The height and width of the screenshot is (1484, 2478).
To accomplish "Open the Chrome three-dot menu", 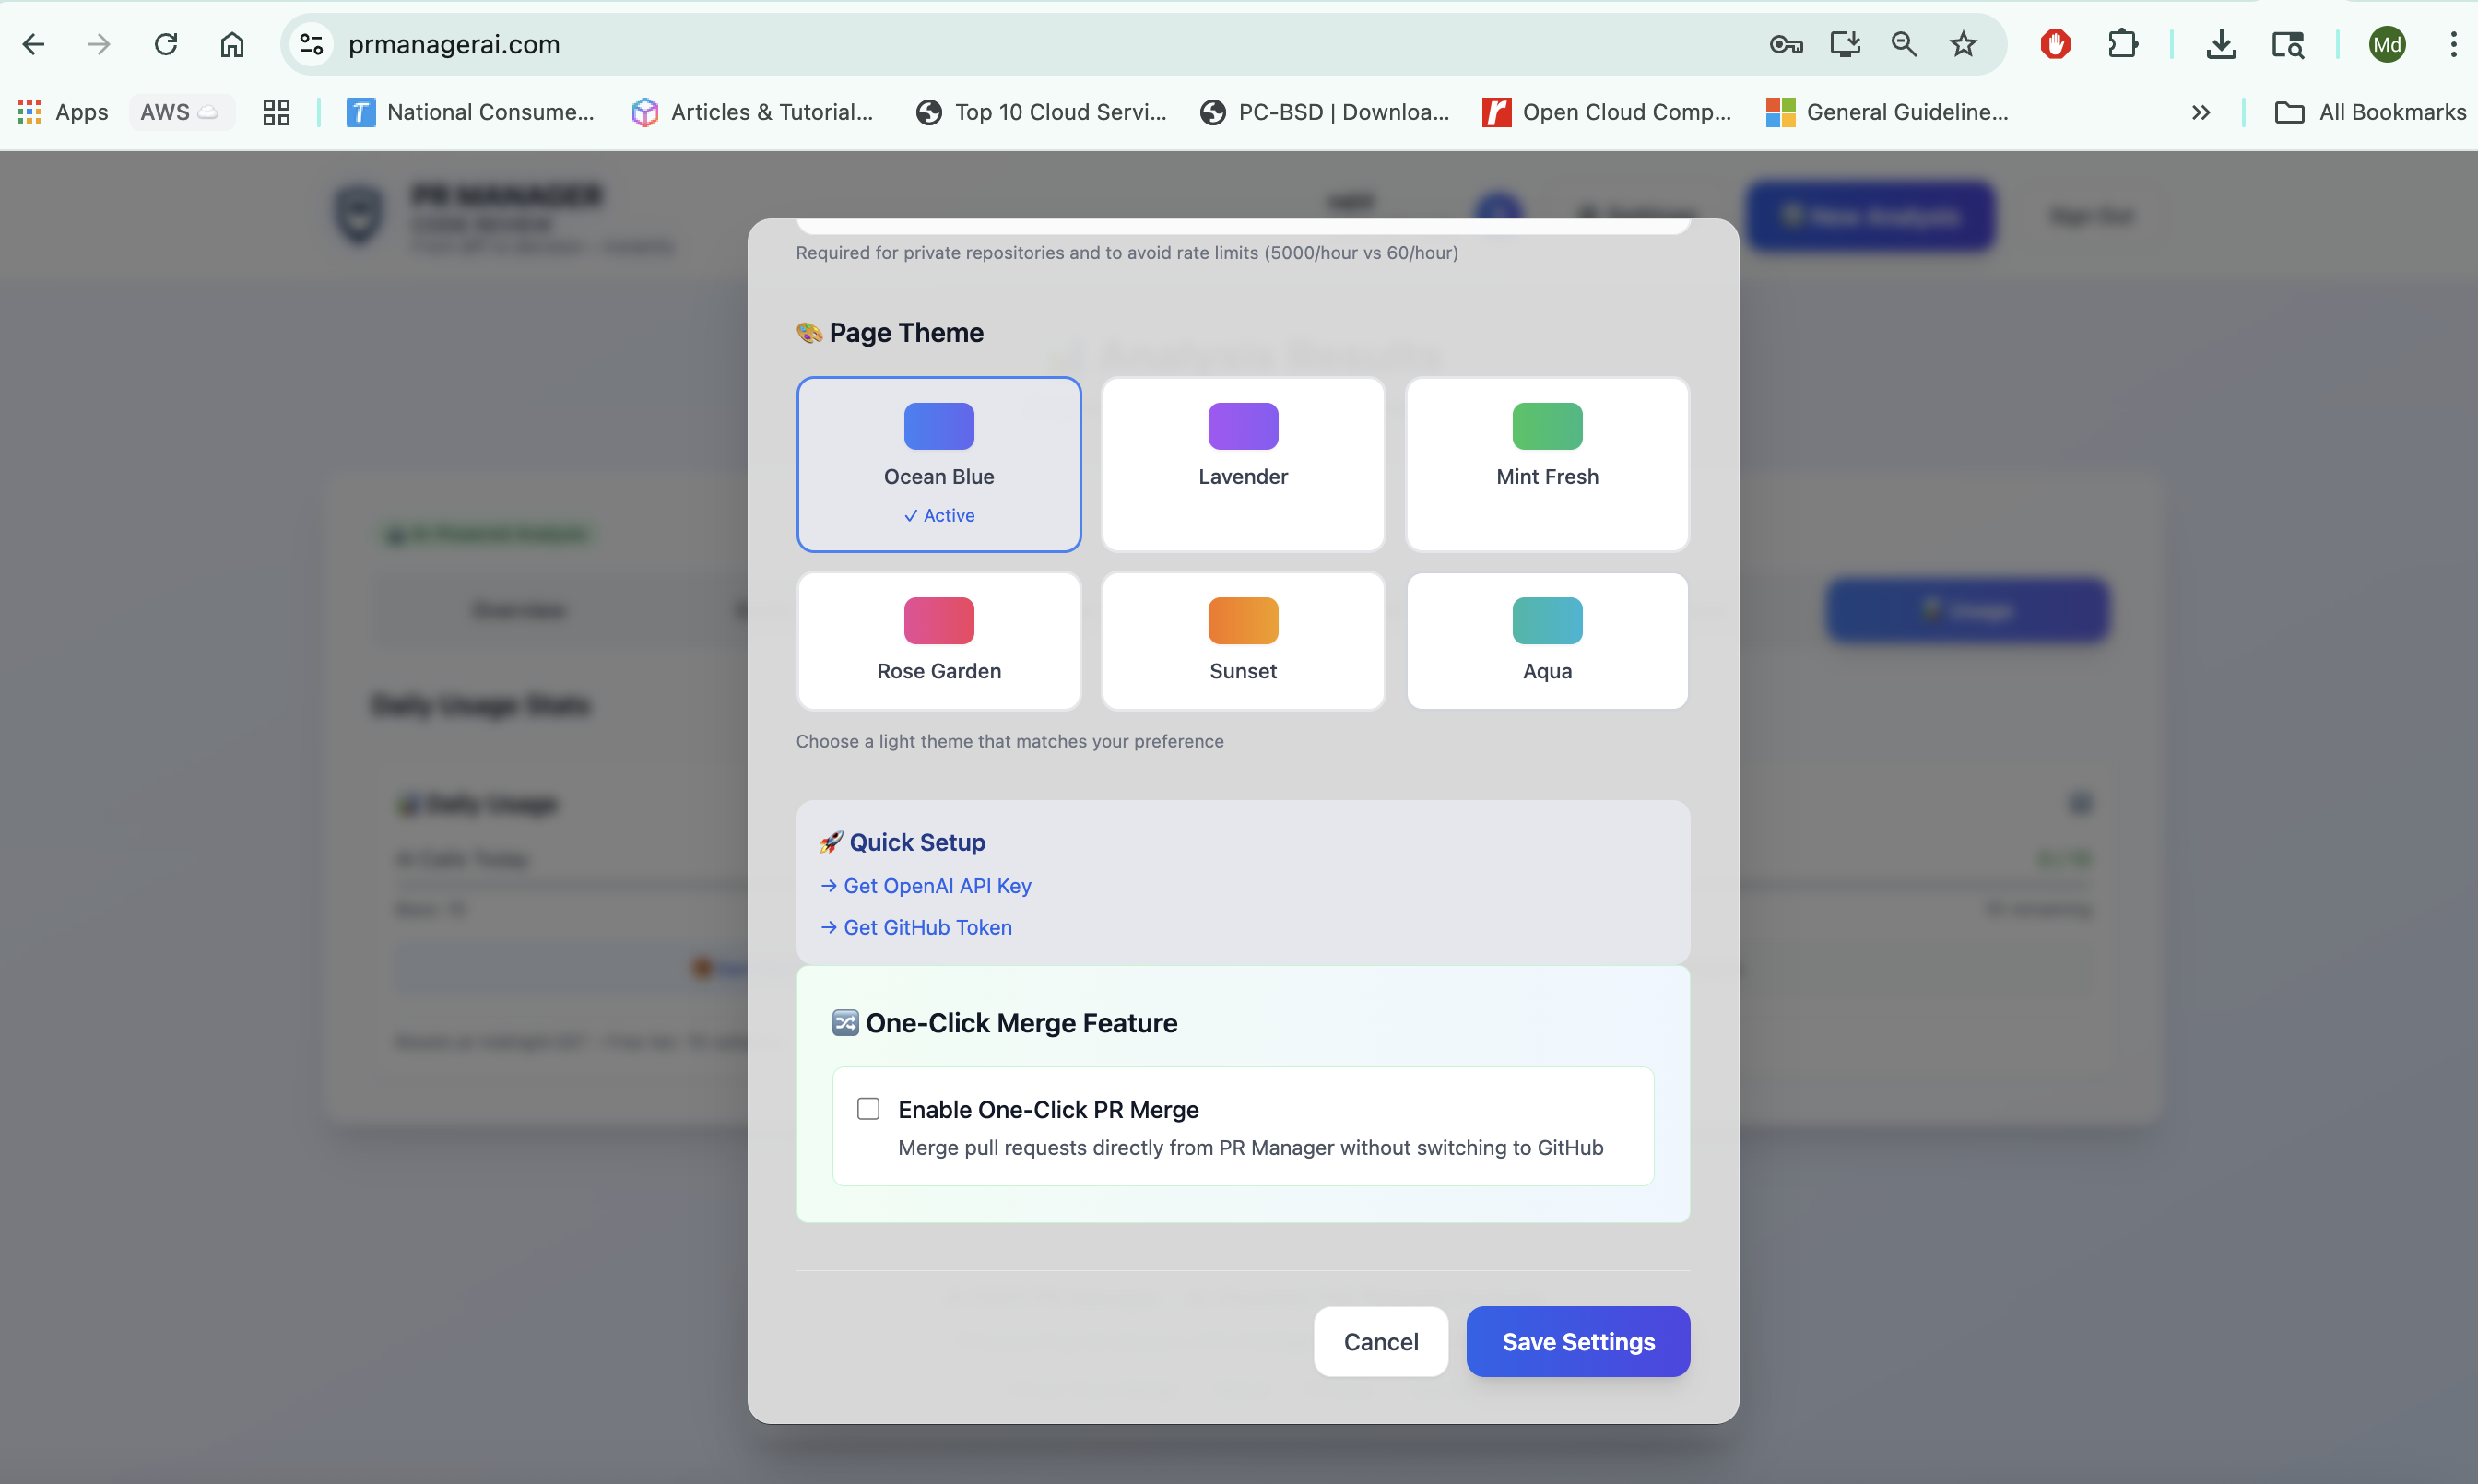I will tap(2453, 44).
